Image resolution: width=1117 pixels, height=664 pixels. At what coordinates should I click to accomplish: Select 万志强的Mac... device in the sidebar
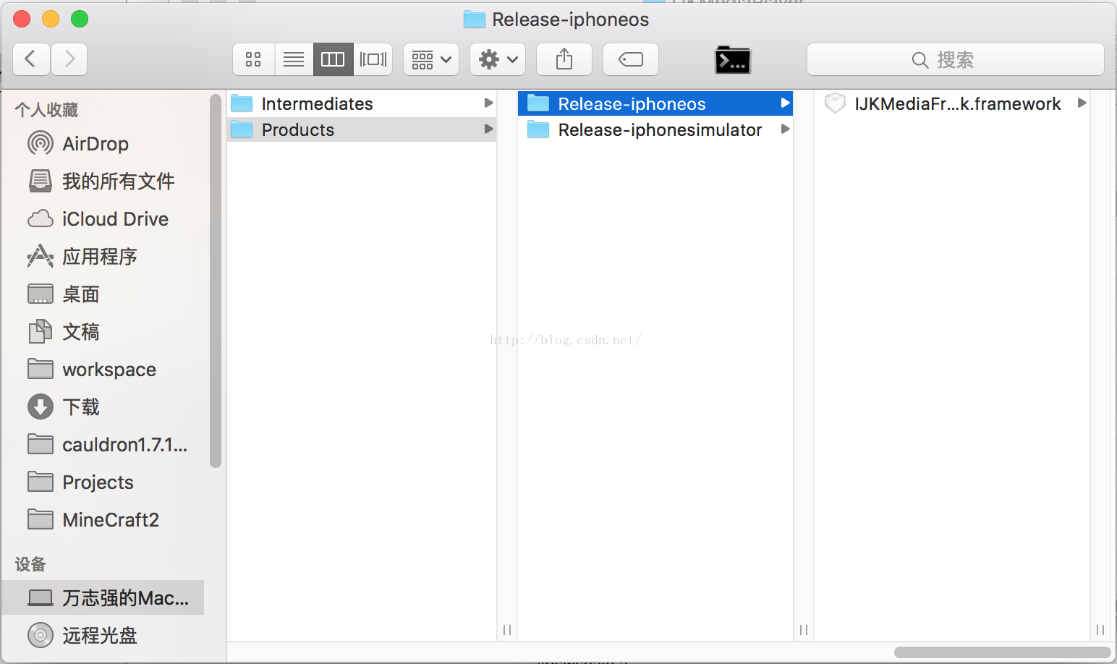point(103,597)
